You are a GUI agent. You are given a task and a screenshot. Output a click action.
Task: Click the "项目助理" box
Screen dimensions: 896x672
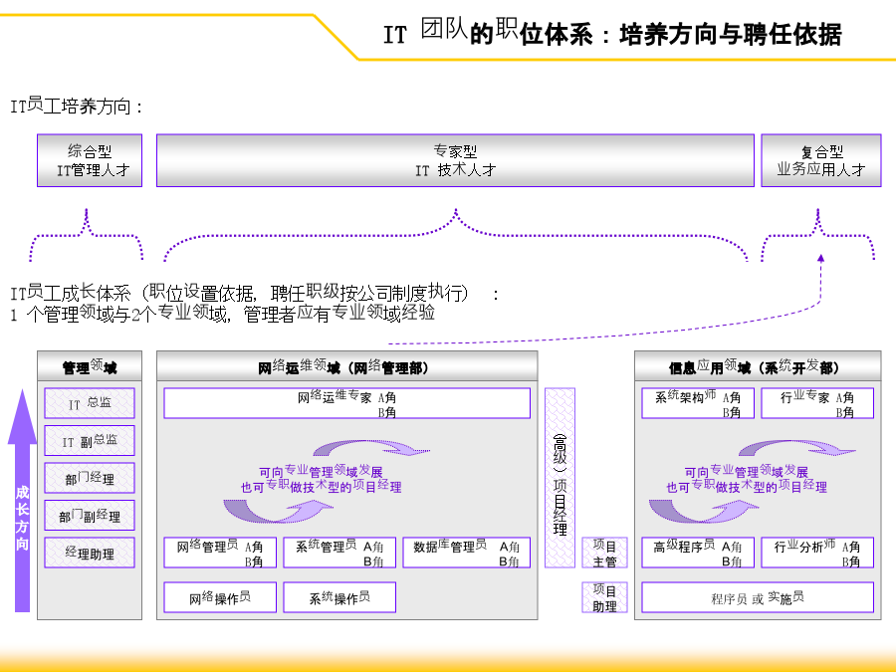[x=604, y=597]
